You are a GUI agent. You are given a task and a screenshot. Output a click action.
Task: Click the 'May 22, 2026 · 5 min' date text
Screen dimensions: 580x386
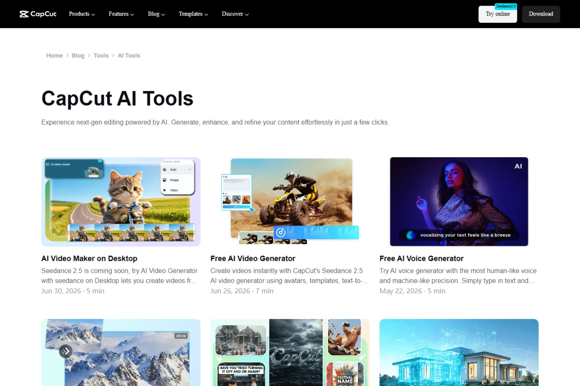point(412,291)
